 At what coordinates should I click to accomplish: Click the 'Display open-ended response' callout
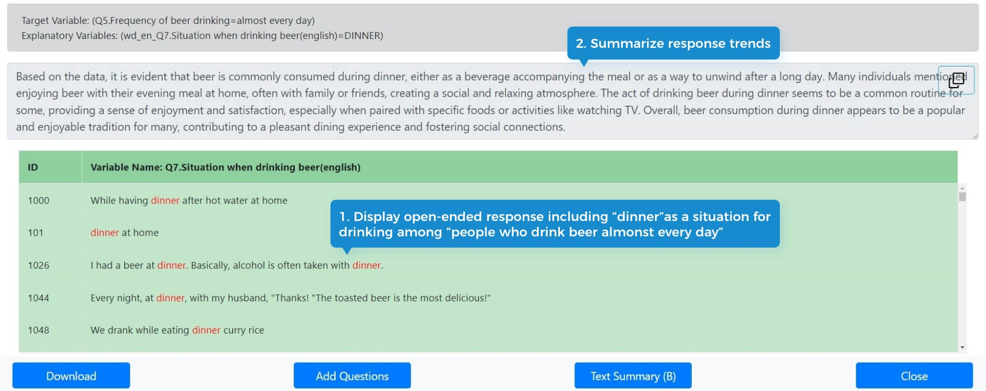[555, 224]
